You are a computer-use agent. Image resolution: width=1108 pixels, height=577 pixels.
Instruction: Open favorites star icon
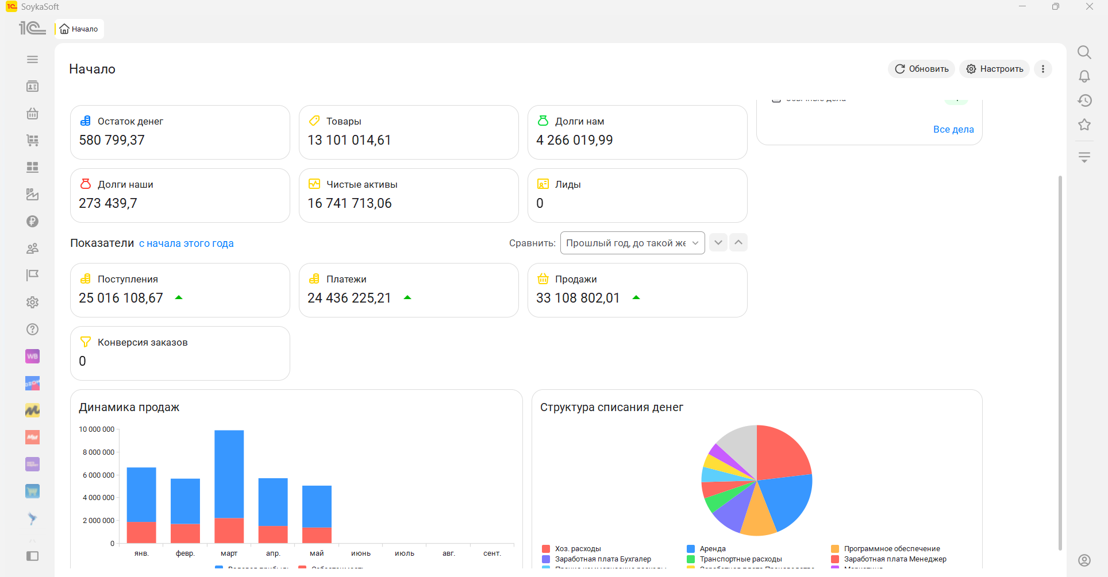(1084, 125)
